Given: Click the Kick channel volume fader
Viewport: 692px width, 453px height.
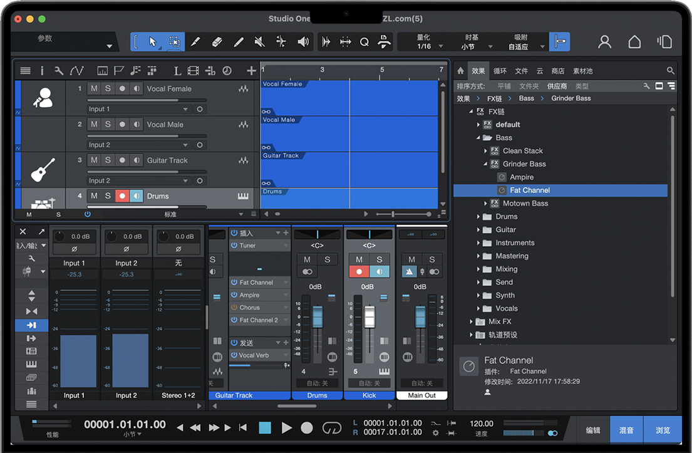Looking at the screenshot, I should [369, 316].
